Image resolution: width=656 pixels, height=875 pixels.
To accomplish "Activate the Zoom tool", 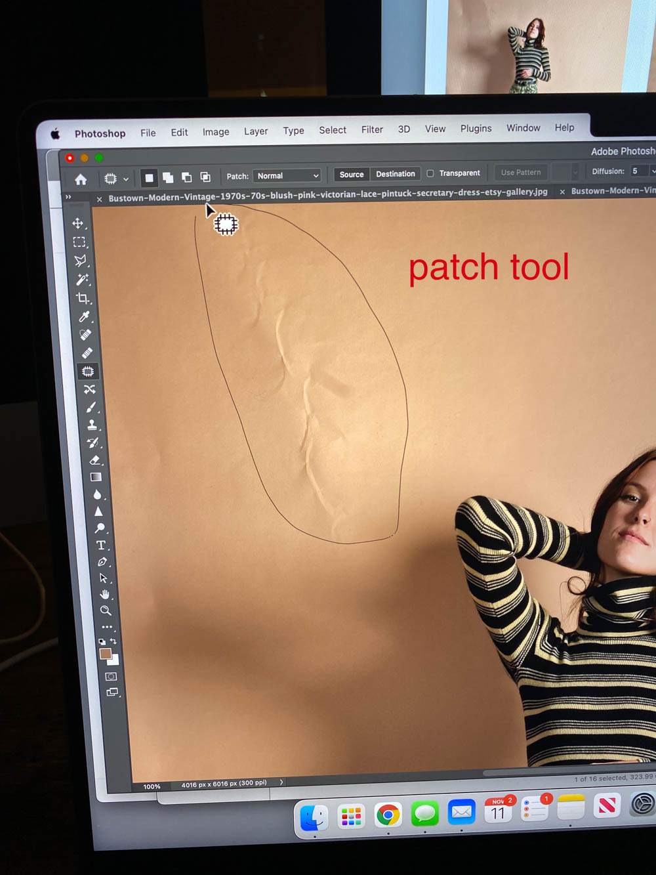I will click(x=105, y=611).
